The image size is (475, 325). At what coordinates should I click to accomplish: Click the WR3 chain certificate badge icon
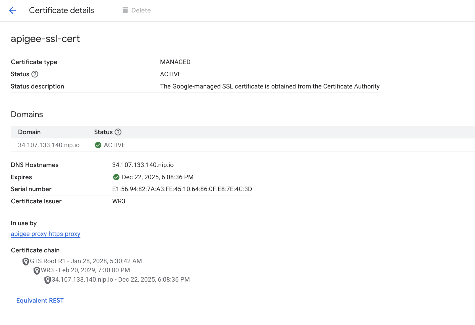[x=37, y=271]
